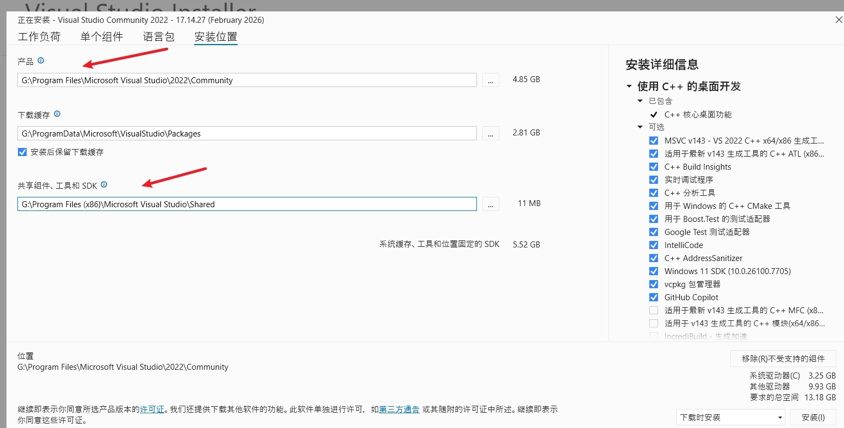The width and height of the screenshot is (844, 428).
Task: Browse for the shared components folder
Action: [x=491, y=204]
